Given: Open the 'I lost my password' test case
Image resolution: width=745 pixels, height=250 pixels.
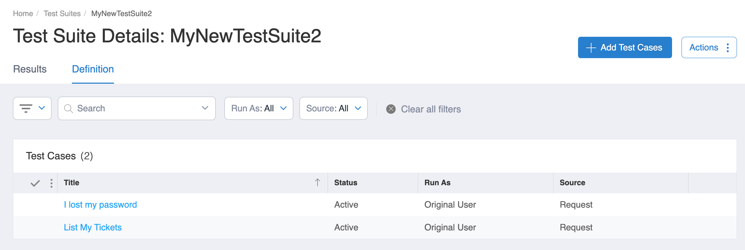Looking at the screenshot, I should [100, 205].
